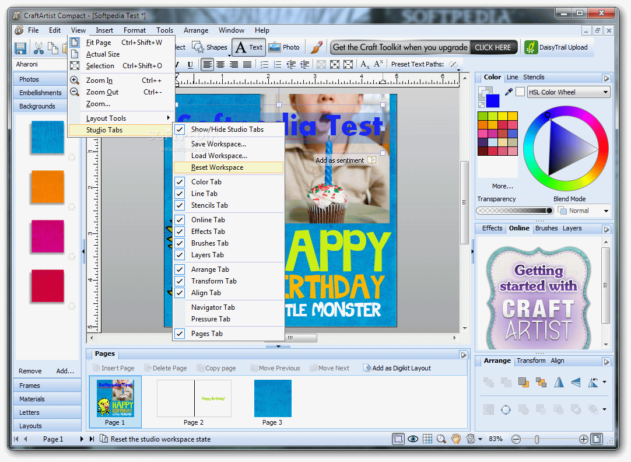Uncheck Effects Tab in menu
The width and height of the screenshot is (631, 462).
180,232
